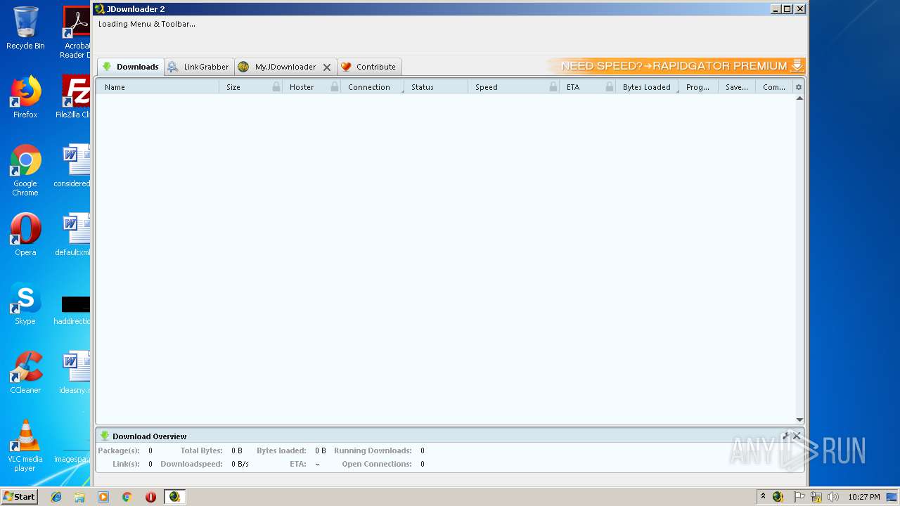Open the 'ideasny' Word document icon
This screenshot has height=506, width=900.
click(x=75, y=372)
